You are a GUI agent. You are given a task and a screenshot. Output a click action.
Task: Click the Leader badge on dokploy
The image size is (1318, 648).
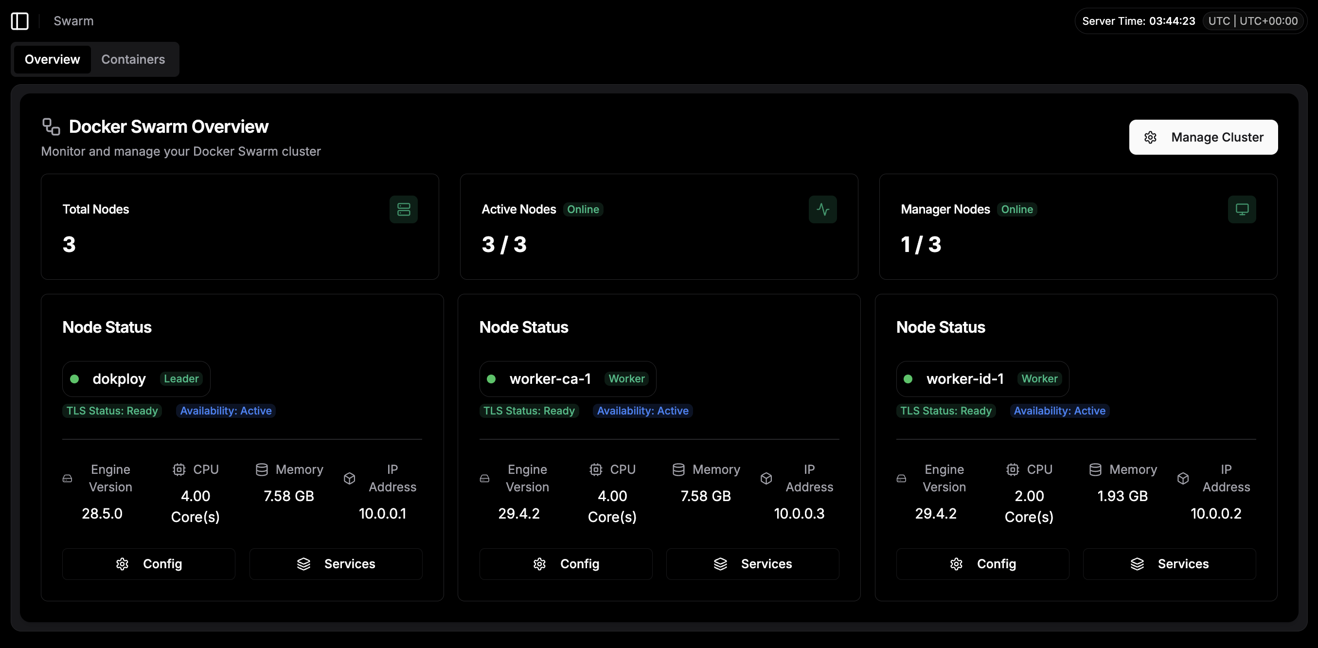coord(181,379)
